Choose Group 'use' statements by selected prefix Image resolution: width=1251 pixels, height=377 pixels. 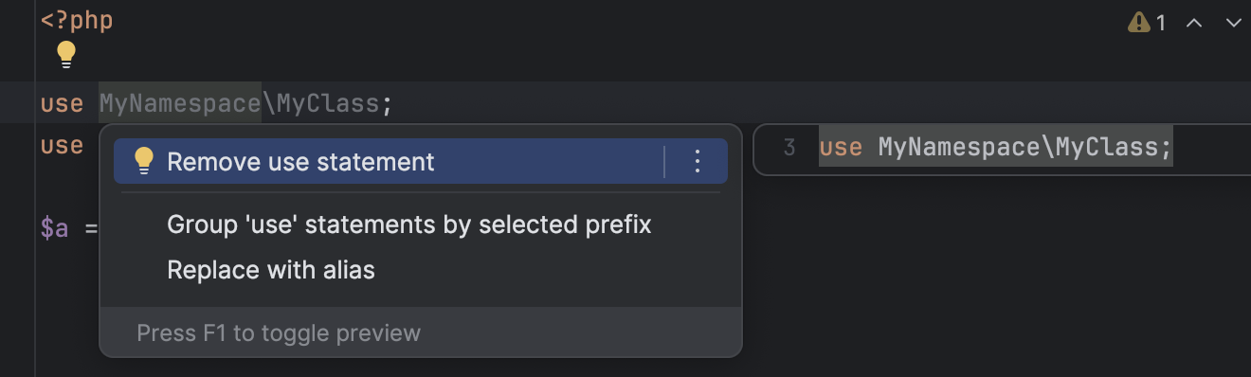click(409, 224)
